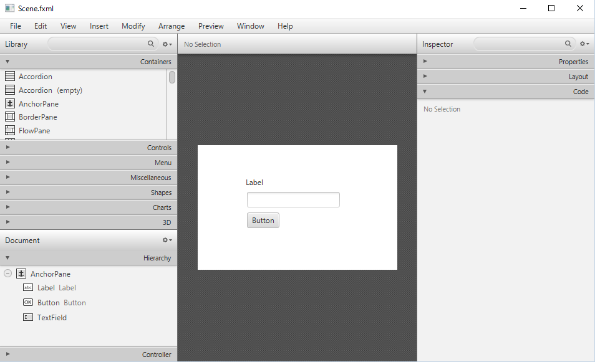Screen dimensions: 595x362
Task: Click the OK Button icon in the Hierarchy
Action: (x=28, y=302)
